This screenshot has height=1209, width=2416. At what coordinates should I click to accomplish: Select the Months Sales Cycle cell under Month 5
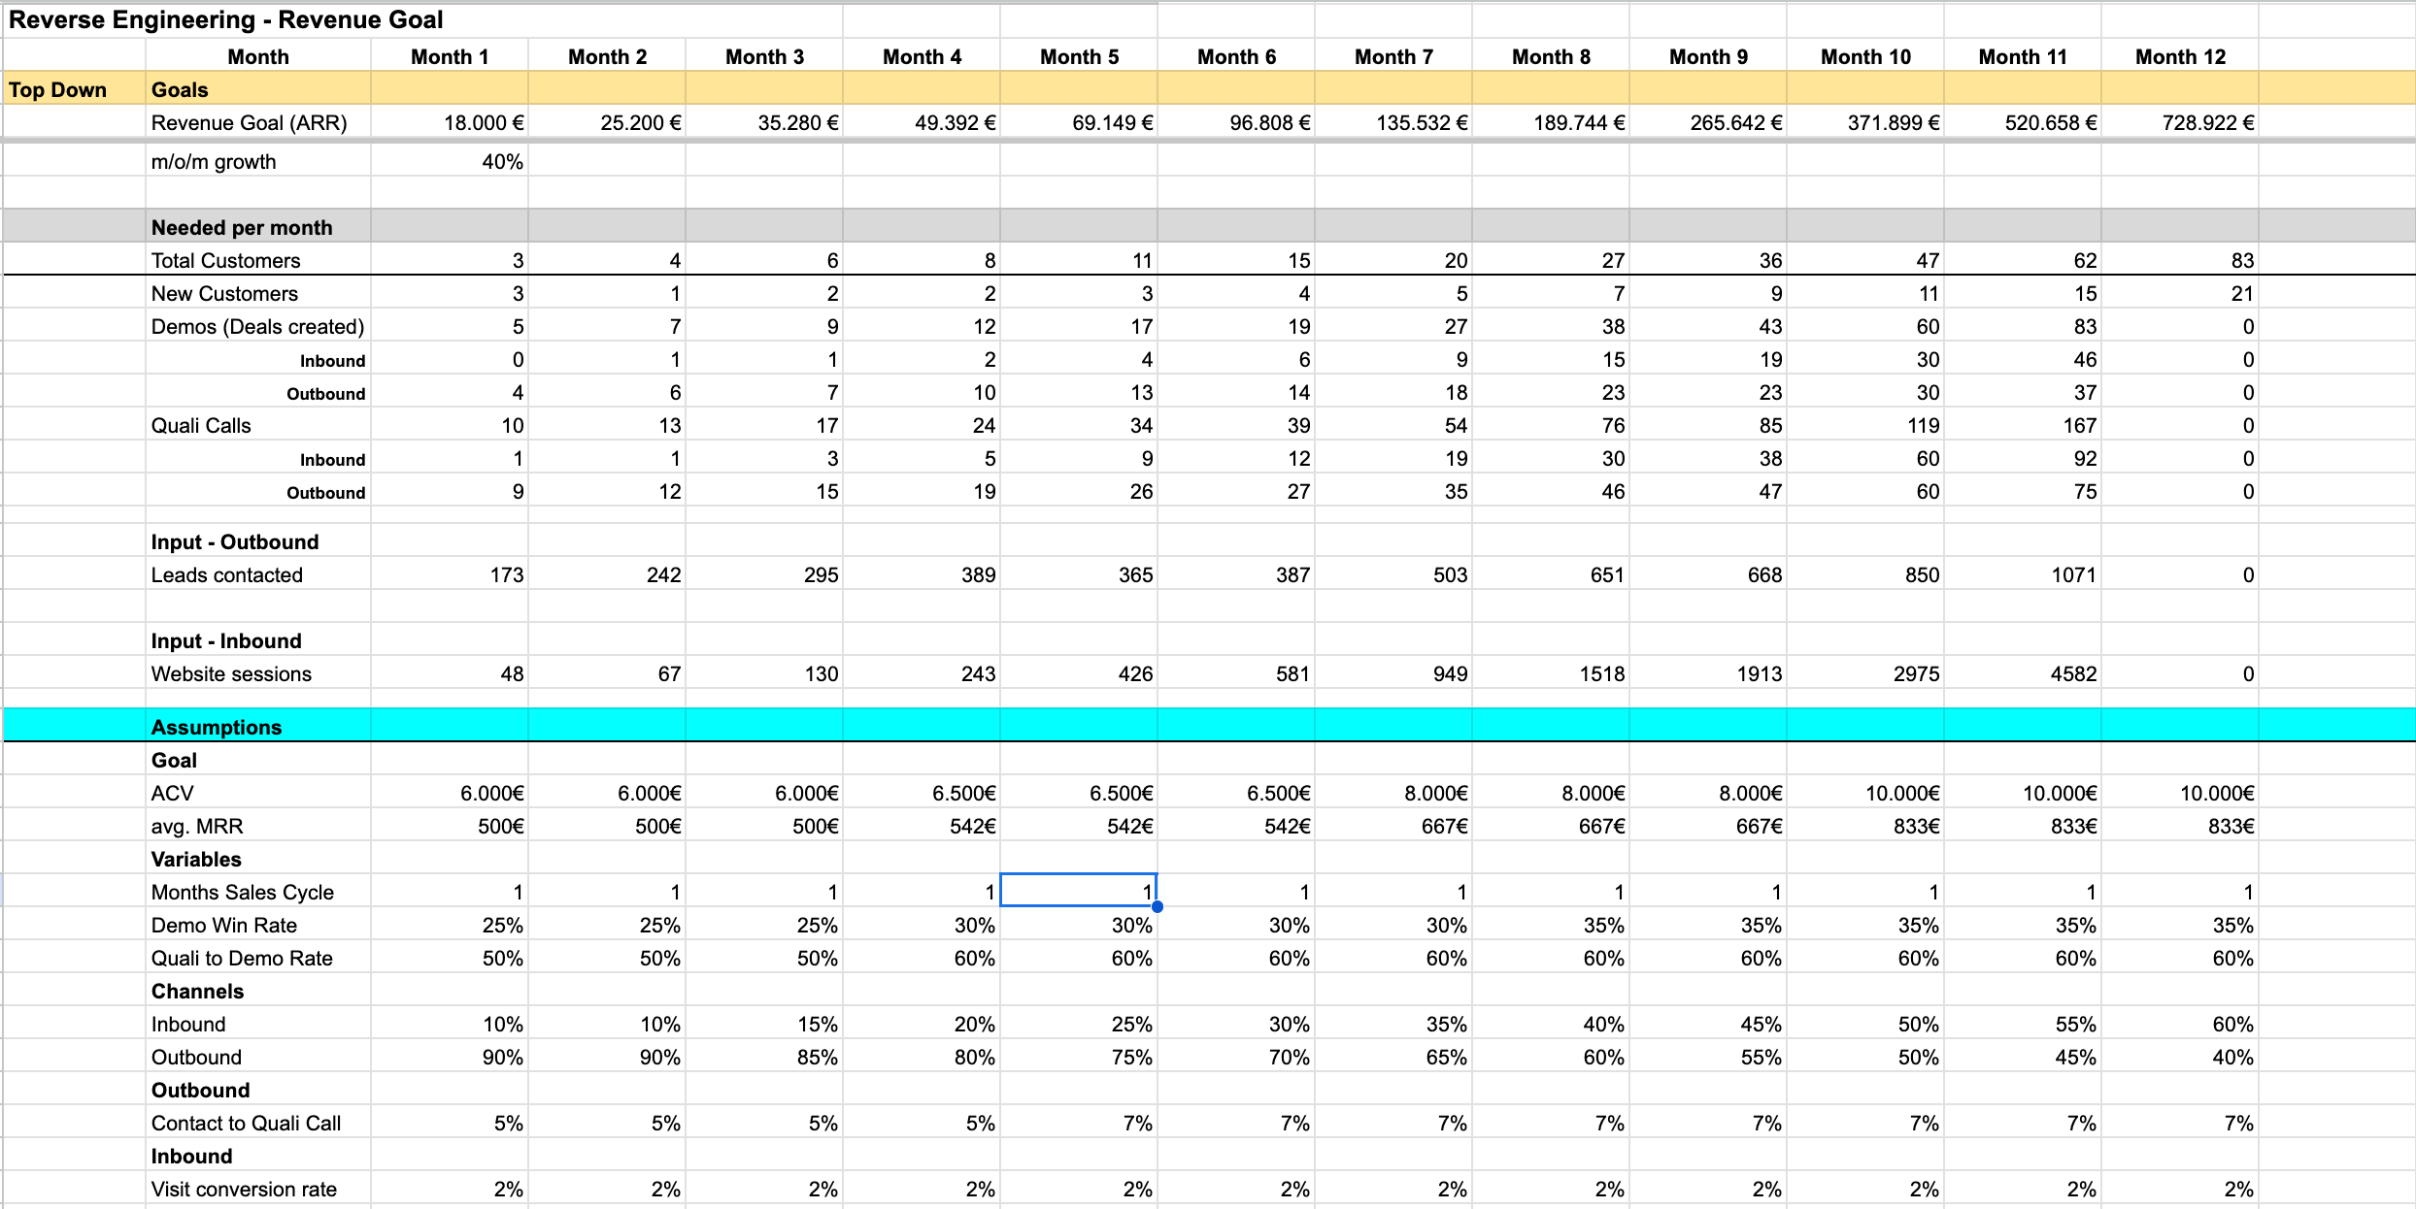(x=1078, y=892)
